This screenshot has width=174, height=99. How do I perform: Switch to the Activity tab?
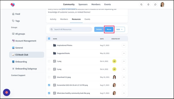tap(53, 19)
